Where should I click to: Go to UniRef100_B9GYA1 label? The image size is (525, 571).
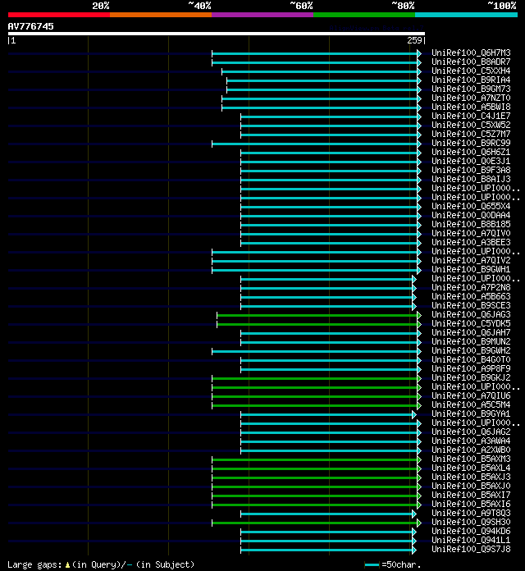(471, 413)
